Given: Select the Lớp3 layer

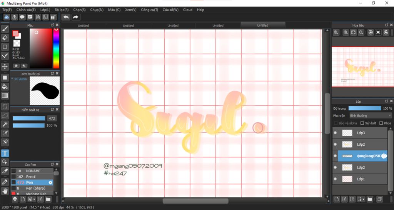Looking at the screenshot, I should tap(360, 133).
